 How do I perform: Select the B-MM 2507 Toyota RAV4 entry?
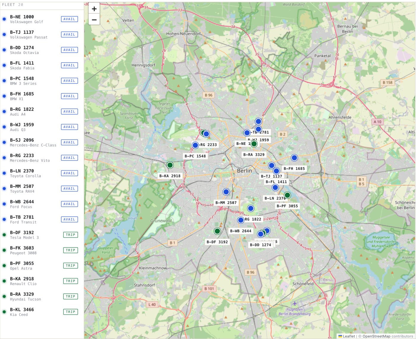42,189
